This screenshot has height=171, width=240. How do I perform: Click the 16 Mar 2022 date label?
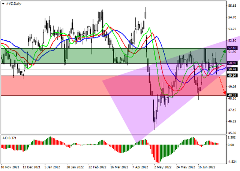(119, 167)
